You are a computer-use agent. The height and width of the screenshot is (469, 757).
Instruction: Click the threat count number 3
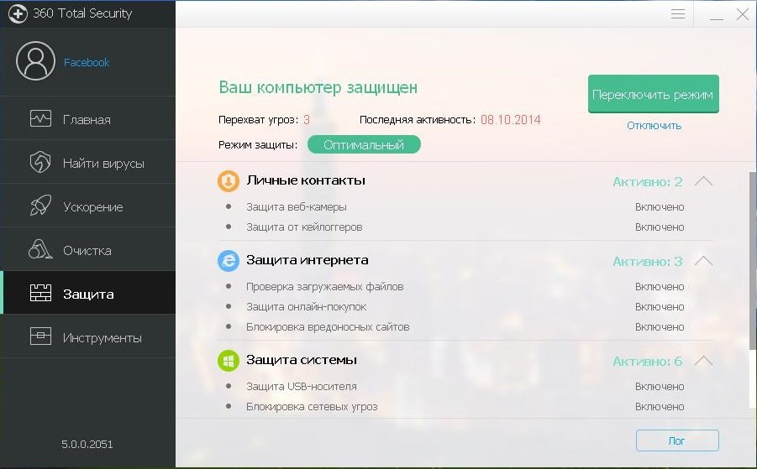(306, 120)
